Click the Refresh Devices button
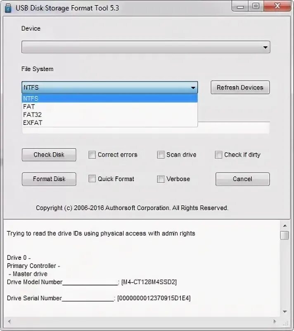Image resolution: width=294 pixels, height=331 pixels. [x=240, y=87]
